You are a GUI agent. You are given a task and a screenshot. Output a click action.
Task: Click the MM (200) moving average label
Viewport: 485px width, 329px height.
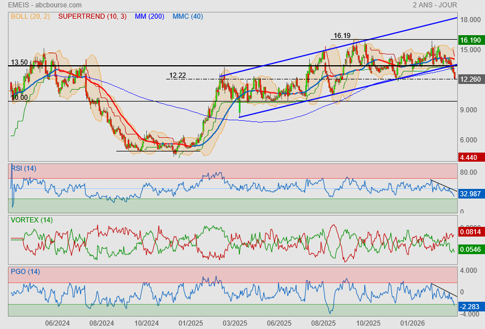click(149, 16)
